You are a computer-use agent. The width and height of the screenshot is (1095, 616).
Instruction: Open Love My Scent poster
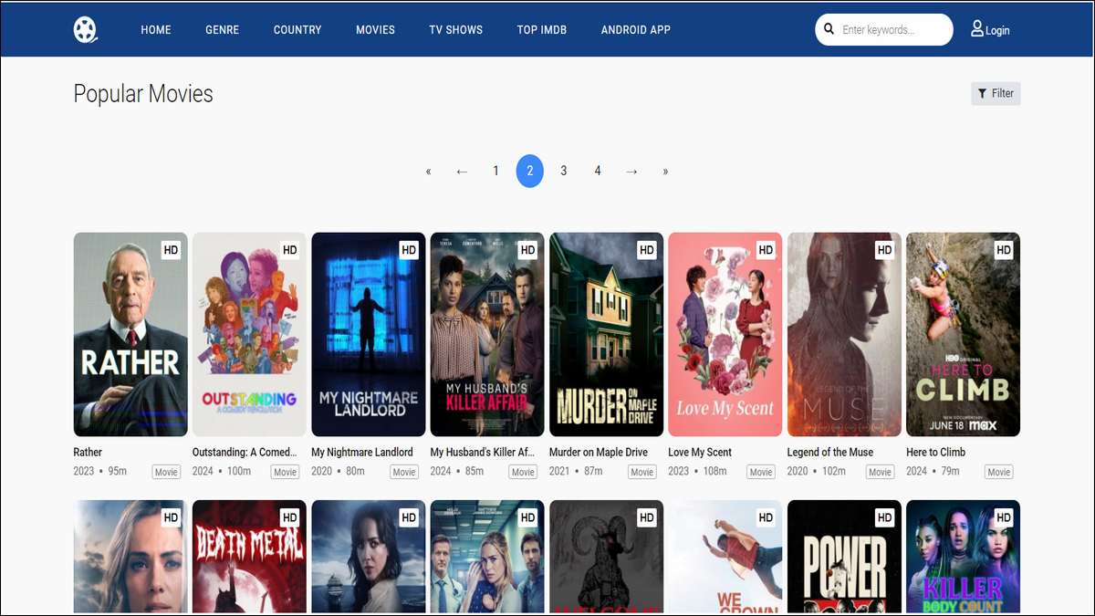(725, 334)
